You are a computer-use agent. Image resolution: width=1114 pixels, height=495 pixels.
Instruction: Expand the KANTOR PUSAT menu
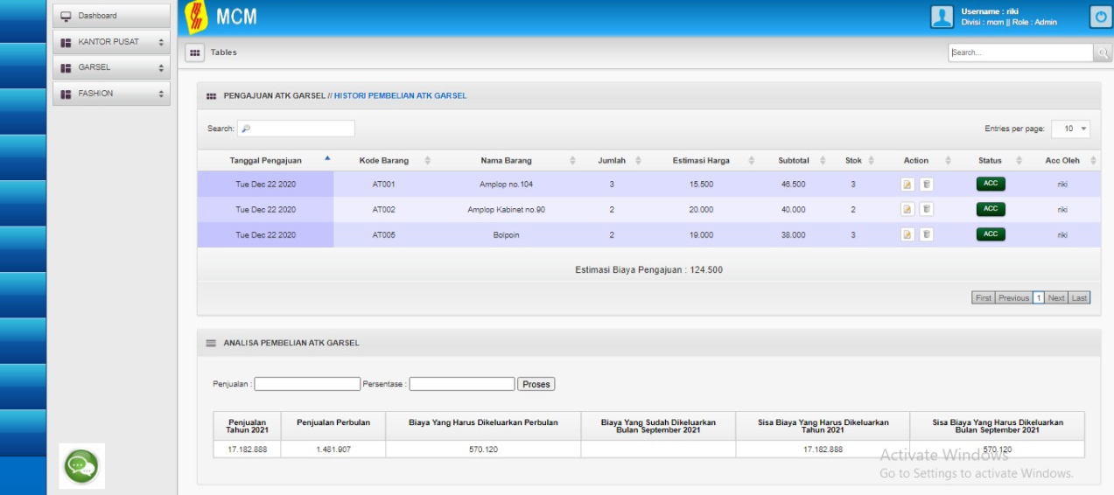(111, 42)
